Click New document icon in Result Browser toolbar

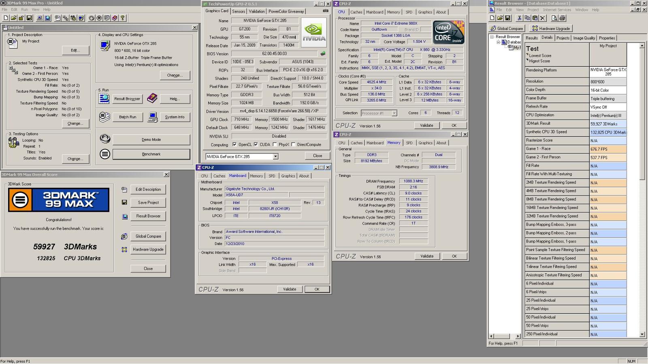coord(492,18)
